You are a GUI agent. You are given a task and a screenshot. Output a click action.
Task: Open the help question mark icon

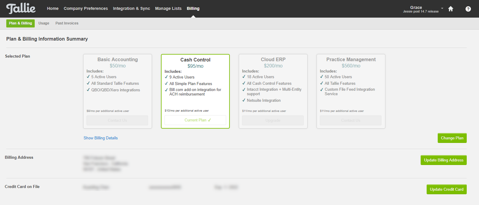point(468,9)
